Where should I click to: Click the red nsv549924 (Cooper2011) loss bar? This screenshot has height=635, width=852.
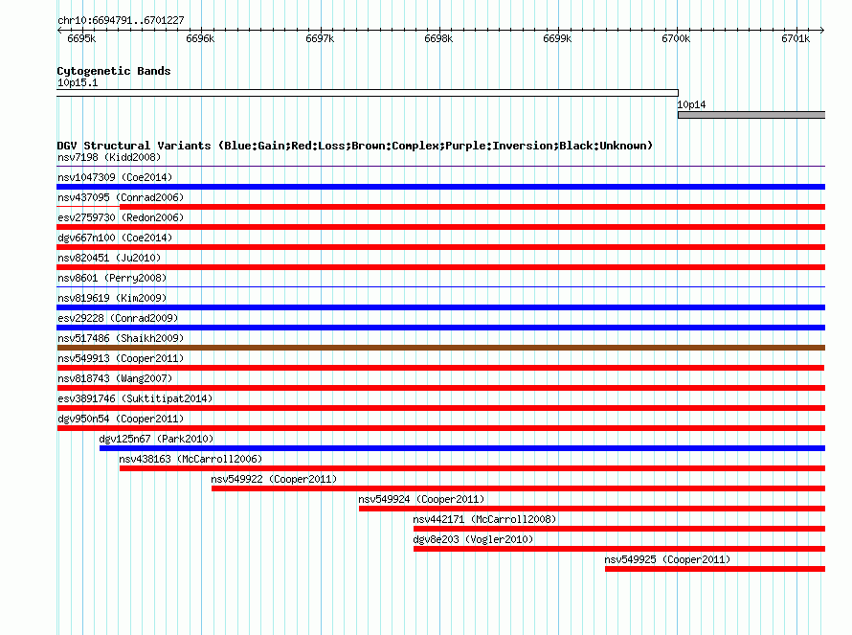pyautogui.click(x=592, y=509)
